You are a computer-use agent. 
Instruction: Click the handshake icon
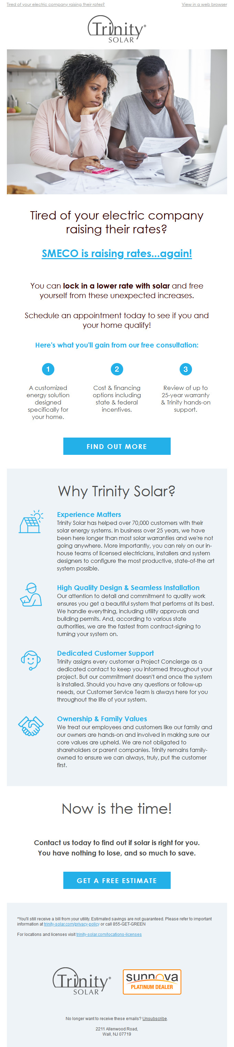point(31,725)
